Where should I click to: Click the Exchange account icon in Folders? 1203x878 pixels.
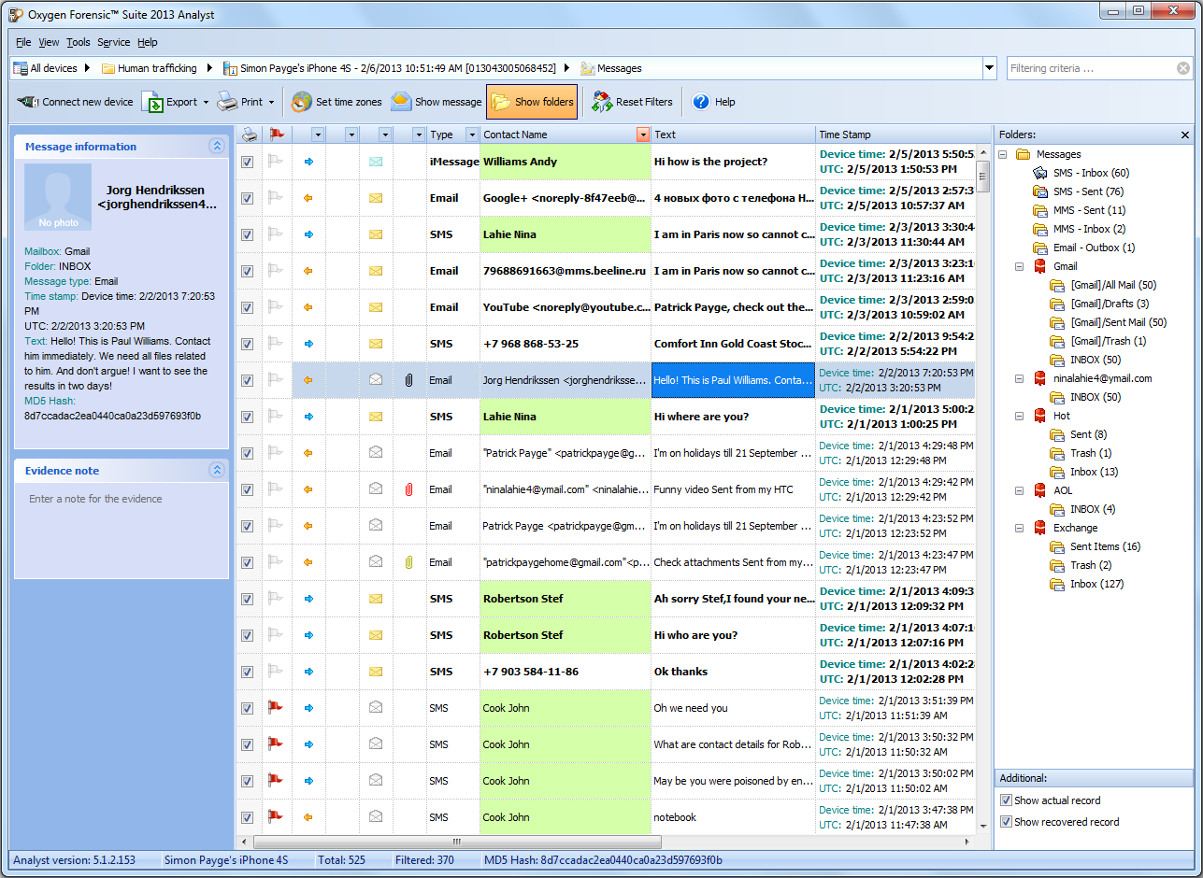[1039, 528]
